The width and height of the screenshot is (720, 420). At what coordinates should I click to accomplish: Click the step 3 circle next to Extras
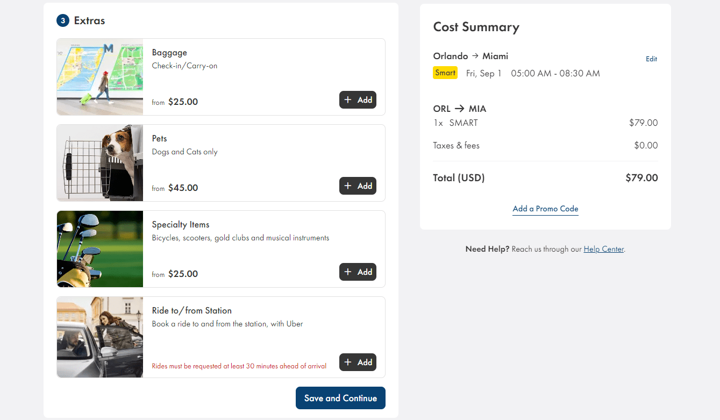[62, 20]
